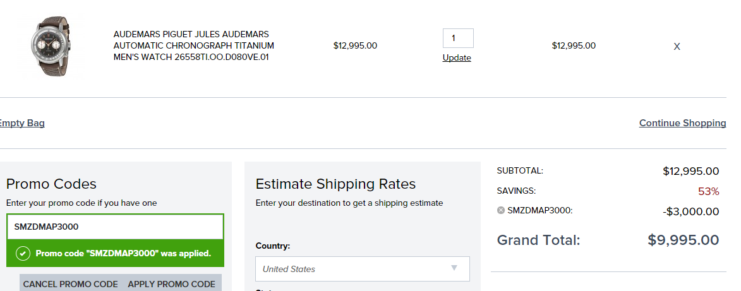
Task: Hit the Cancel Promo Code button
Action: (x=70, y=285)
